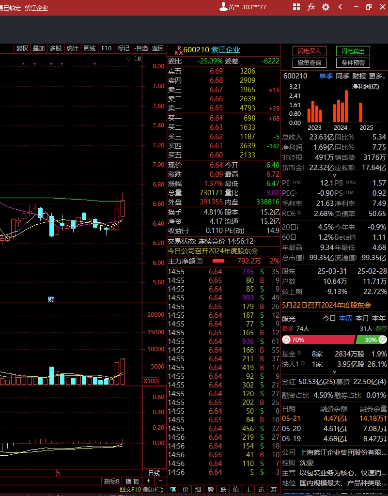The image size is (388, 496).
Task: Click the 多股 multi-stock toolbar button
Action: [x=56, y=48]
